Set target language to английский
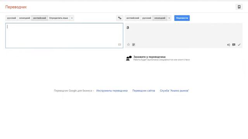 (133, 18)
